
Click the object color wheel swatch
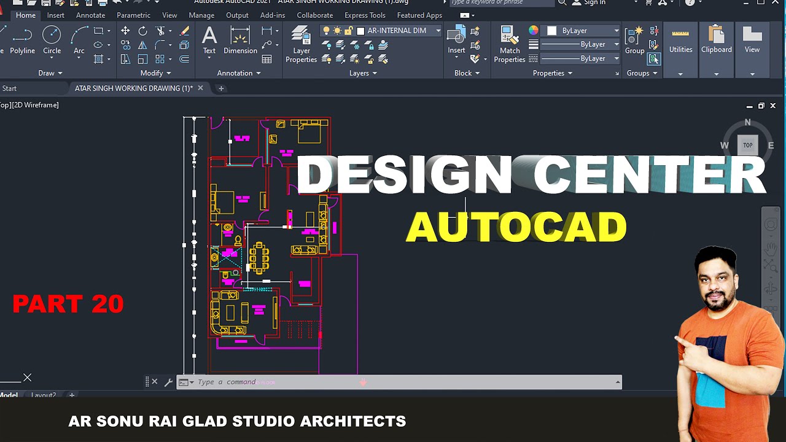533,31
